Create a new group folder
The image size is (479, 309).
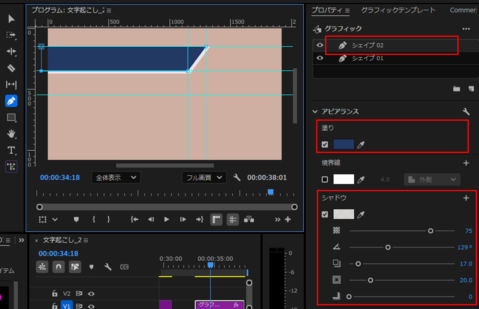[457, 89]
